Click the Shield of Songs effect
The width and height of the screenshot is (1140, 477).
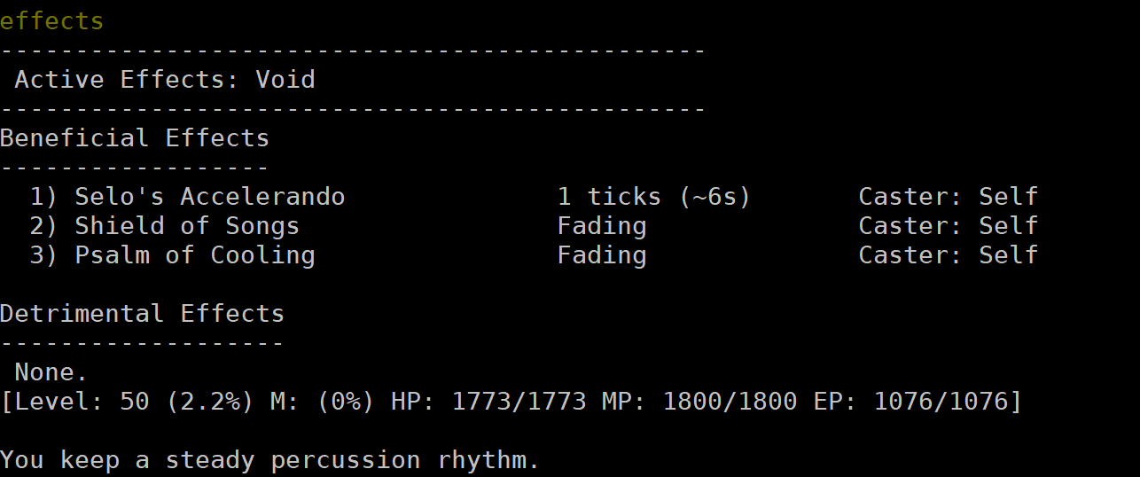187,226
